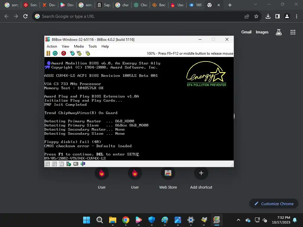The height and width of the screenshot is (227, 303).
Task: Send Ctrl+Alt+Esc with yellow toolbar icon
Action: pyautogui.click(x=79, y=53)
